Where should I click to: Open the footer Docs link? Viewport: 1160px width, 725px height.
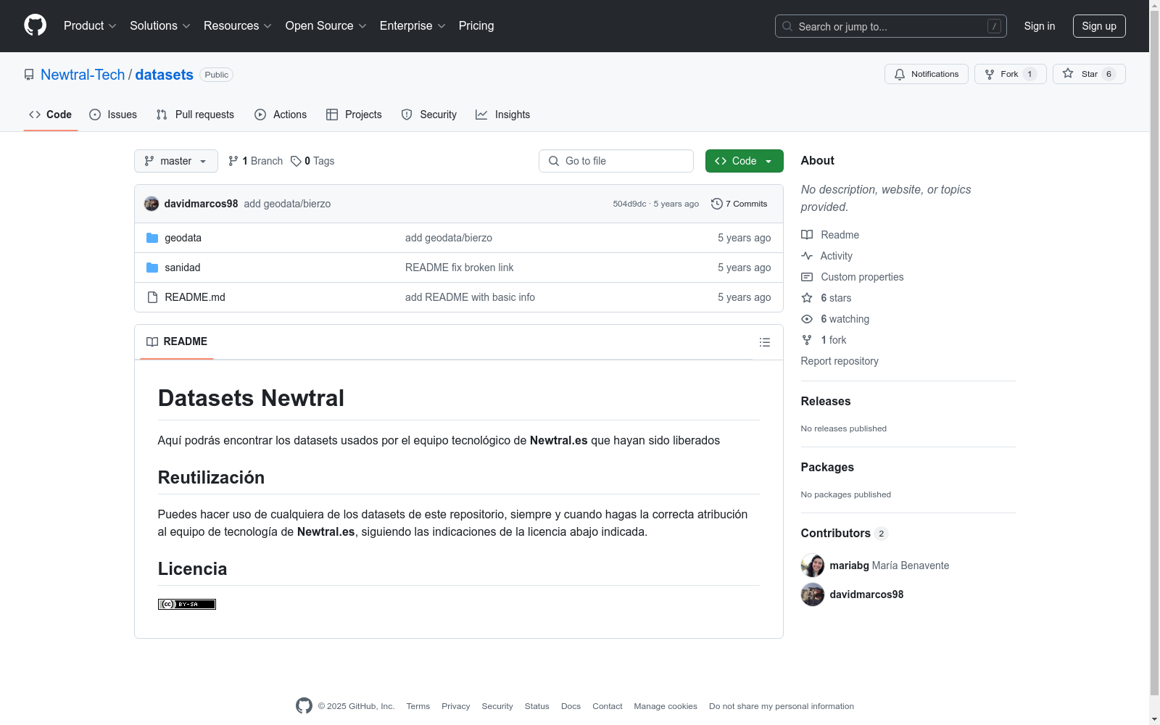click(571, 706)
